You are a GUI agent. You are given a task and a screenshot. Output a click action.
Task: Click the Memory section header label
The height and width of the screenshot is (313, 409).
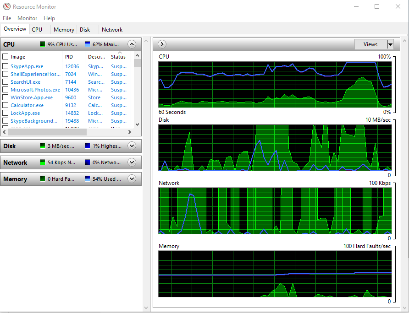pos(15,179)
